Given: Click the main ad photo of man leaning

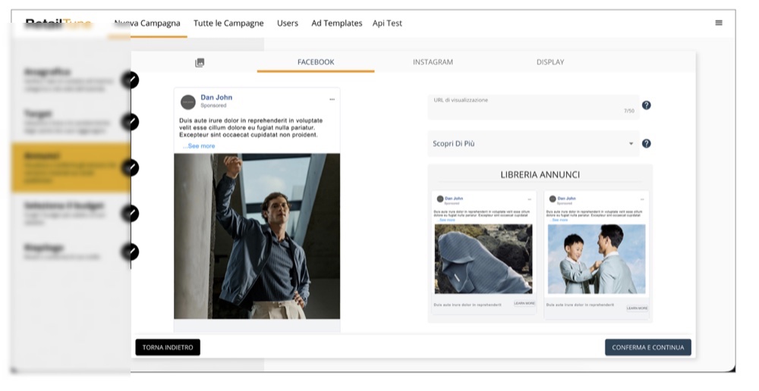Looking at the screenshot, I should coord(257,236).
